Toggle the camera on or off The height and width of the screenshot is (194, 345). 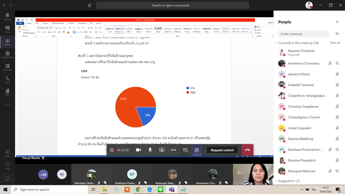[138, 150]
